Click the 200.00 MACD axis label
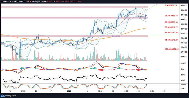This screenshot has width=189, height=98. point(184,63)
